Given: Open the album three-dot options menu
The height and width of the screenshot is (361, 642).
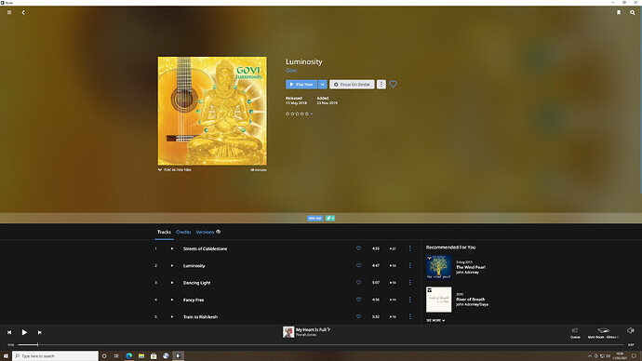Looking at the screenshot, I should click(381, 85).
